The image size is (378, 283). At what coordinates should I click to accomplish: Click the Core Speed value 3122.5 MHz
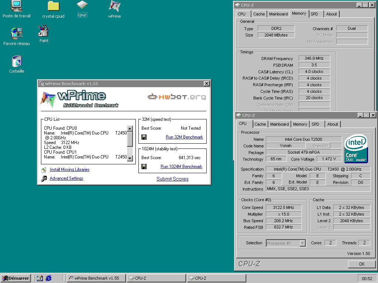point(283,207)
